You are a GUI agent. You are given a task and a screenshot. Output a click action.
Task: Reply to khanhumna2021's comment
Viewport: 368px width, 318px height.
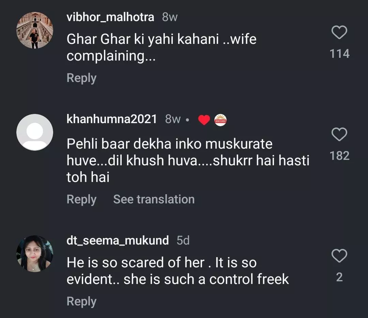click(81, 199)
